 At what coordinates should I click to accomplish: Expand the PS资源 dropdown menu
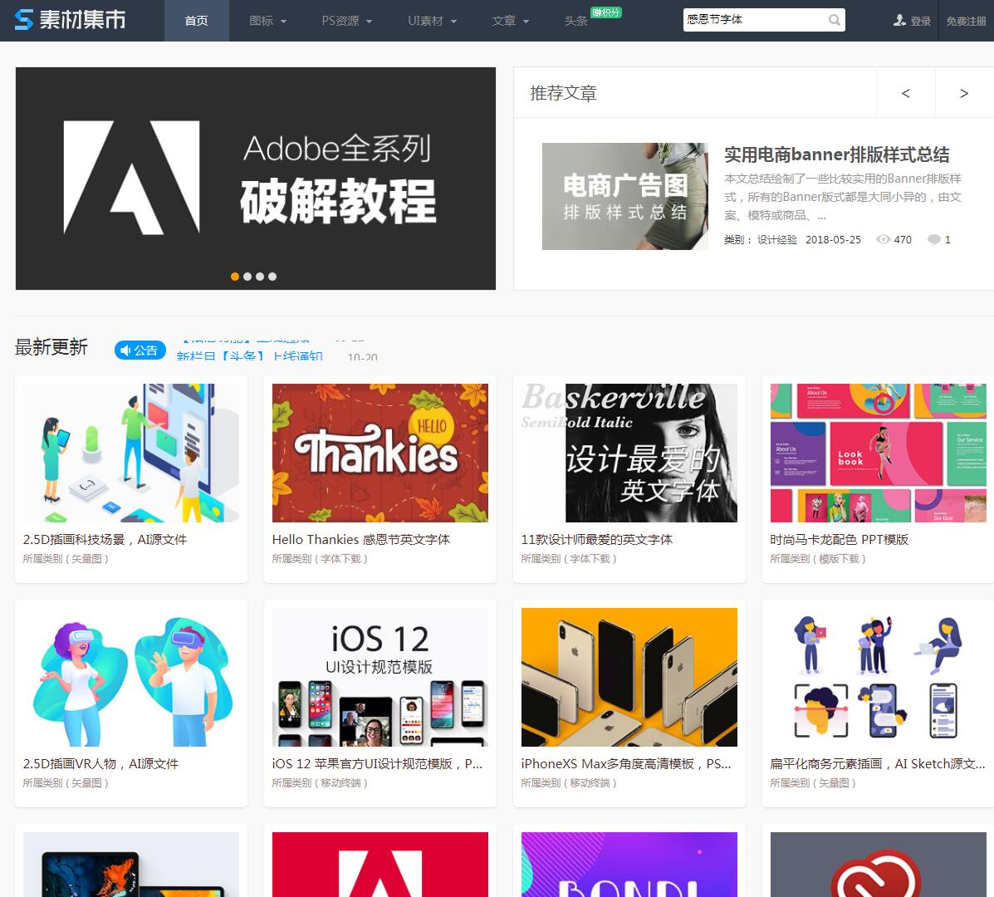coord(347,21)
